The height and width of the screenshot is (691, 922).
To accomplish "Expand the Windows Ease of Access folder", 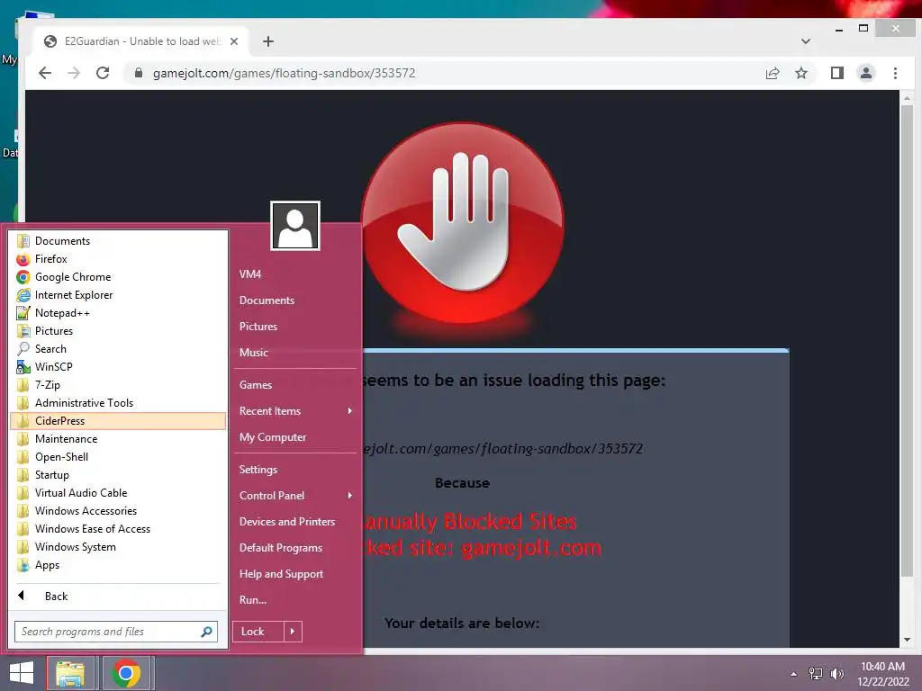I will [118, 529].
